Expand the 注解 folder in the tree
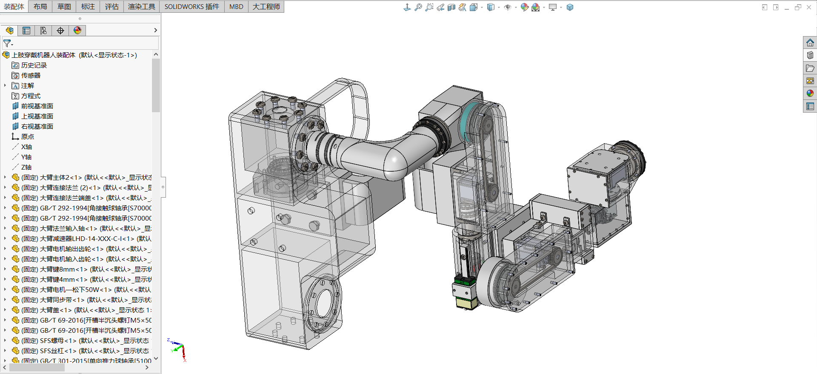The image size is (817, 374). coord(5,85)
